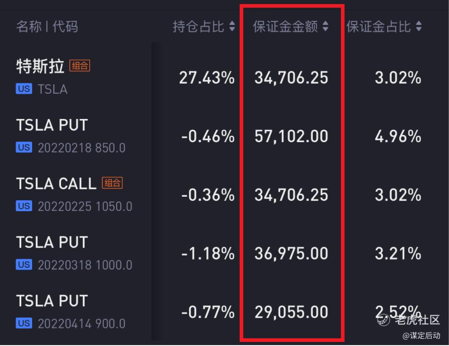Sort by 保证金金额 column arrow
The height and width of the screenshot is (346, 449).
pos(325,26)
